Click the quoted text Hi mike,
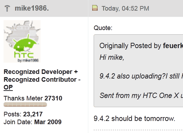This screenshot has height=133, width=183. [x=112, y=58]
